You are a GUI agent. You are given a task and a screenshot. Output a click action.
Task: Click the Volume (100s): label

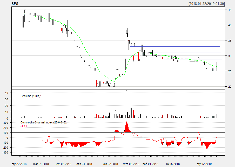coord(31,96)
